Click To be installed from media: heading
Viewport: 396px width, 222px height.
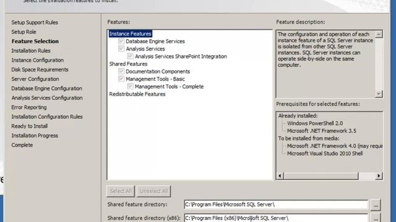click(309, 138)
